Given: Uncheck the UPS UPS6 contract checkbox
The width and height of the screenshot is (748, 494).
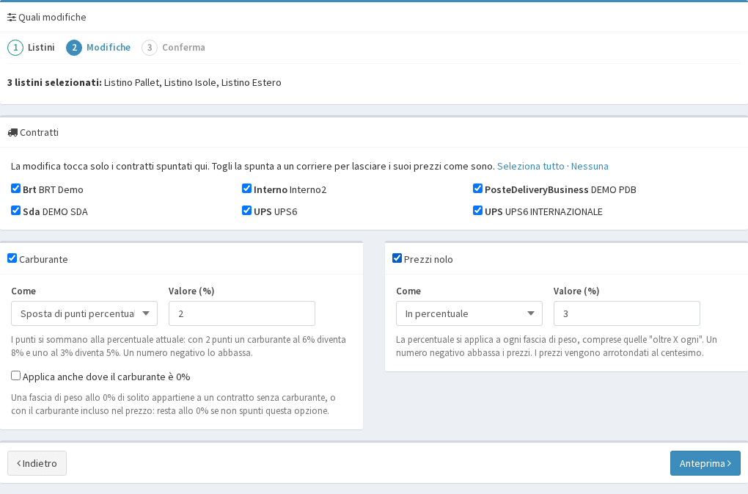Looking at the screenshot, I should click(246, 211).
